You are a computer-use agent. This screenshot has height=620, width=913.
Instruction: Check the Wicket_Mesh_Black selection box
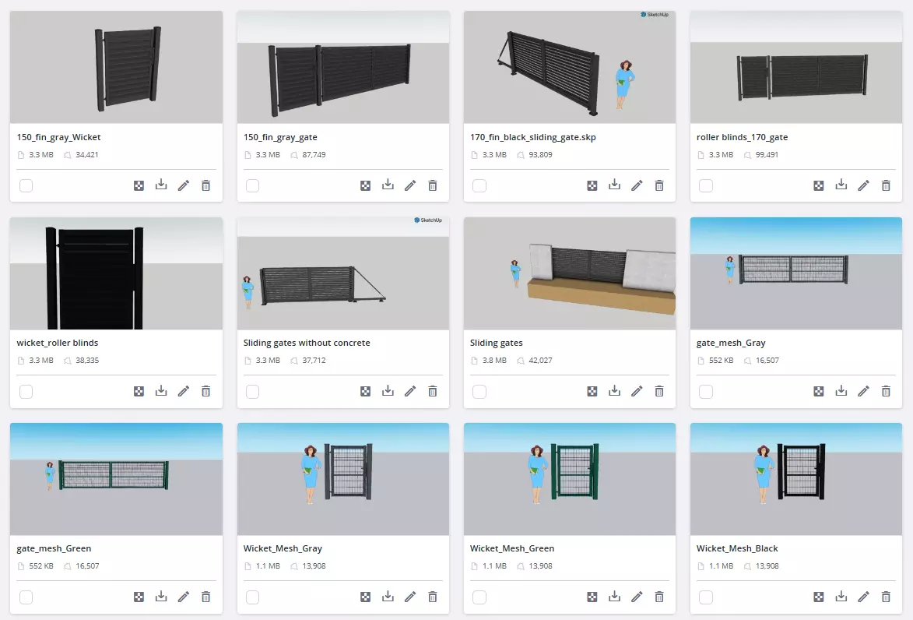click(706, 597)
